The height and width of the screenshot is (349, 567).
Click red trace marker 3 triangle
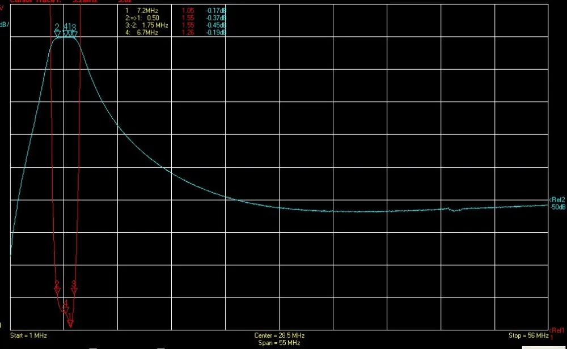74,291
